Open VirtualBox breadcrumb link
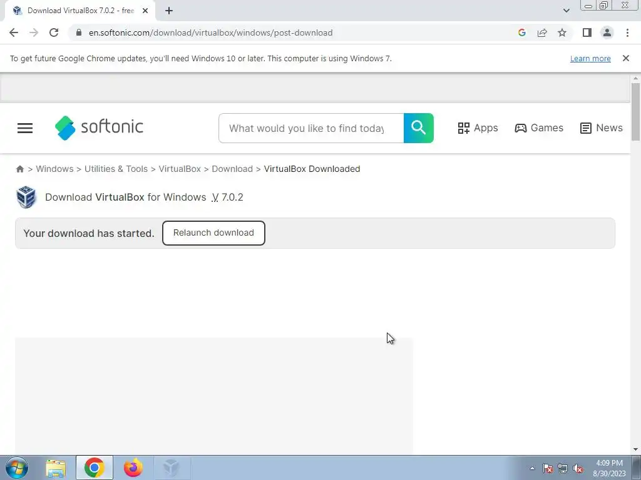The height and width of the screenshot is (480, 641). (180, 169)
